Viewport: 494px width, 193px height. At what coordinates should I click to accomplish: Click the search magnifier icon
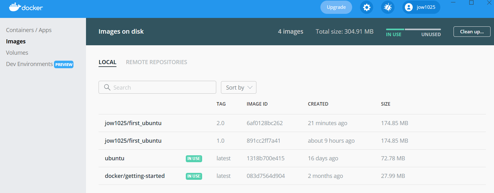click(107, 87)
